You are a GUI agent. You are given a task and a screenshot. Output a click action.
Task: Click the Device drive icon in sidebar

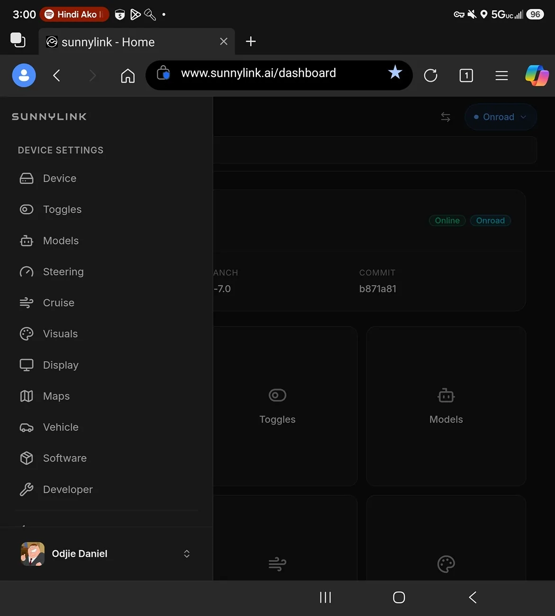click(x=27, y=178)
